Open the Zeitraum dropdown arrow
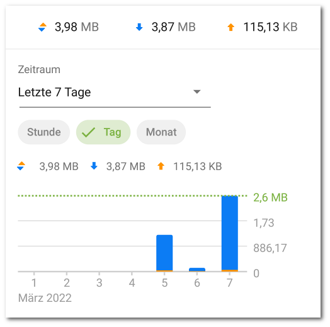Viewport: 330px width, 327px height. [x=196, y=92]
